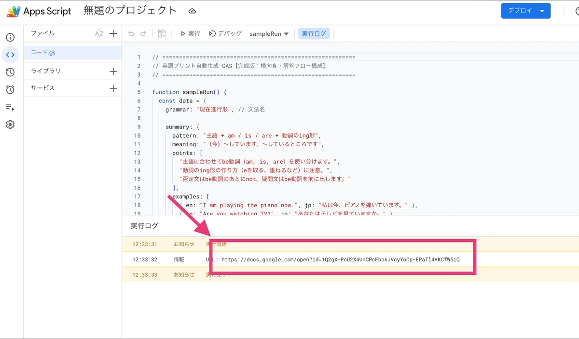This screenshot has height=339, width=579.
Task: Click the logged docs.google.com URL
Action: click(x=341, y=259)
